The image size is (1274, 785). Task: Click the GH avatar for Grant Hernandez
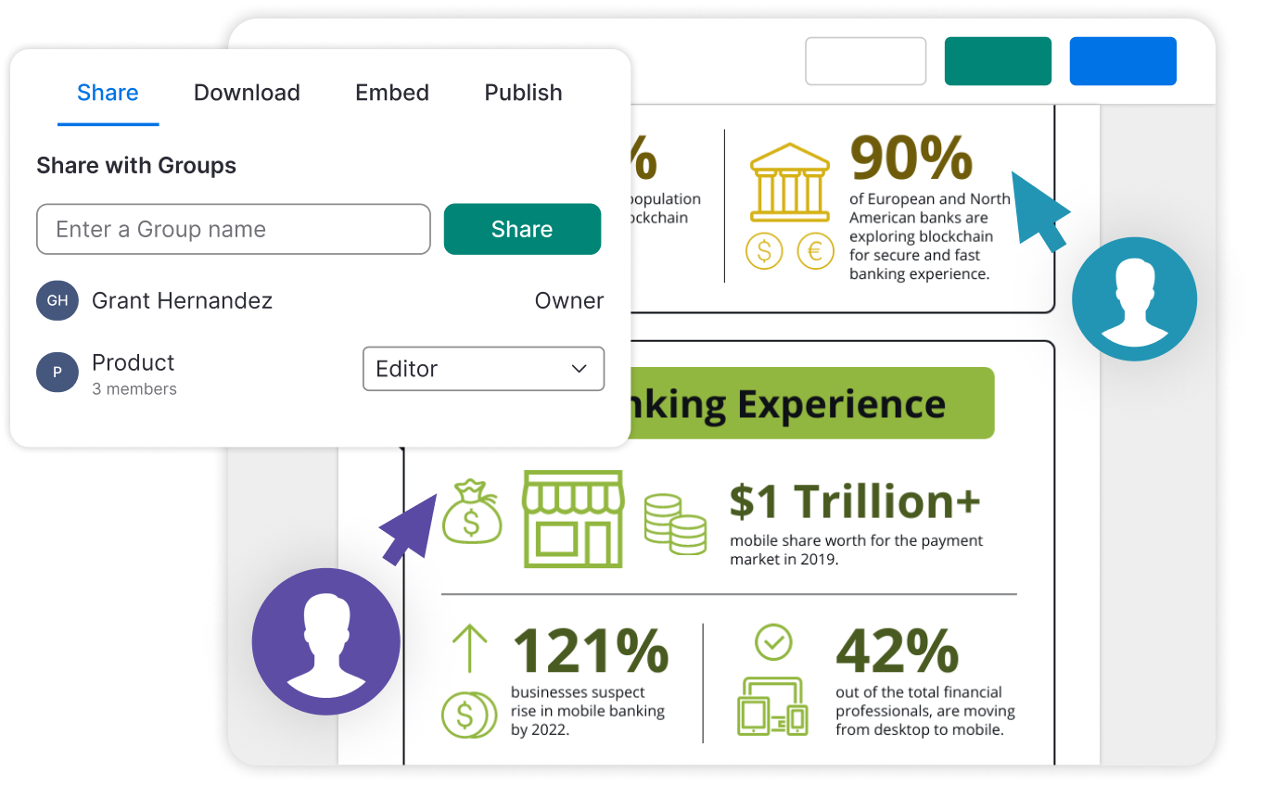click(x=57, y=300)
